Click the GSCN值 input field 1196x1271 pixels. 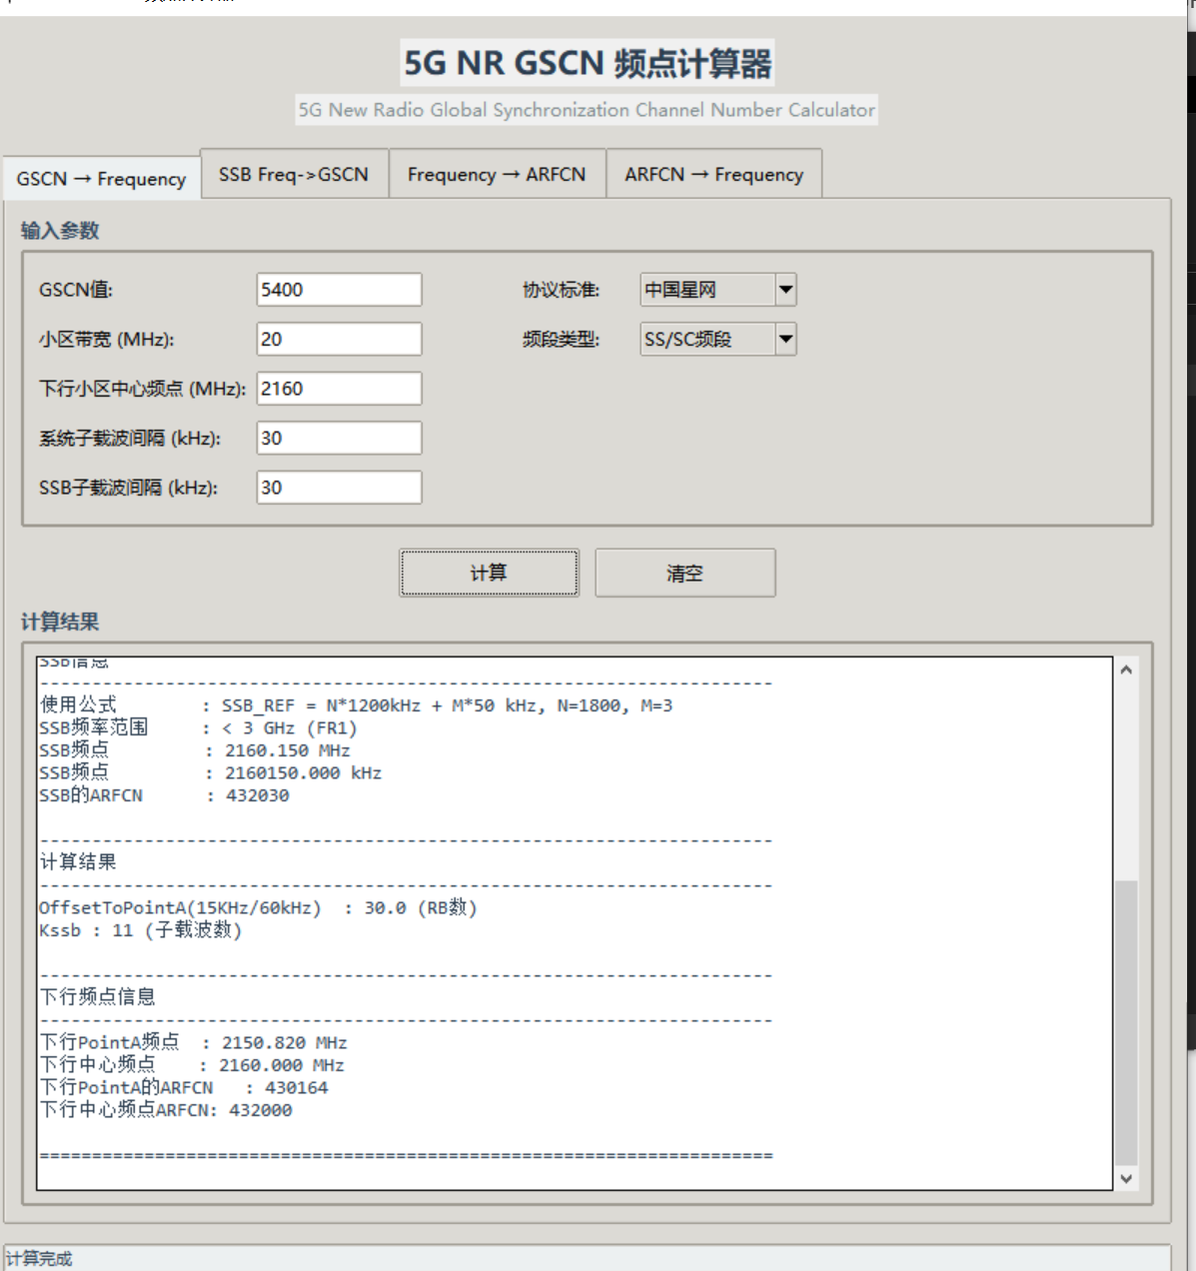338,289
